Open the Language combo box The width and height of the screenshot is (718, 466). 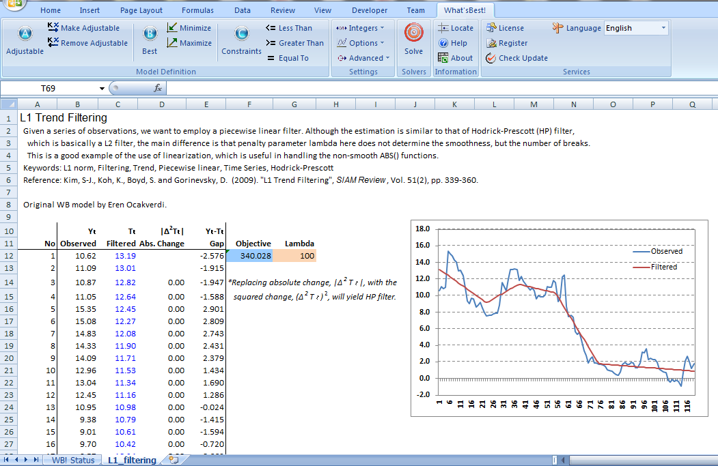point(635,28)
